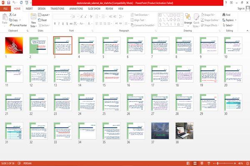Click line spacing icon
Image resolution: width=250 pixels, height=166 pixels.
pos(121,16)
